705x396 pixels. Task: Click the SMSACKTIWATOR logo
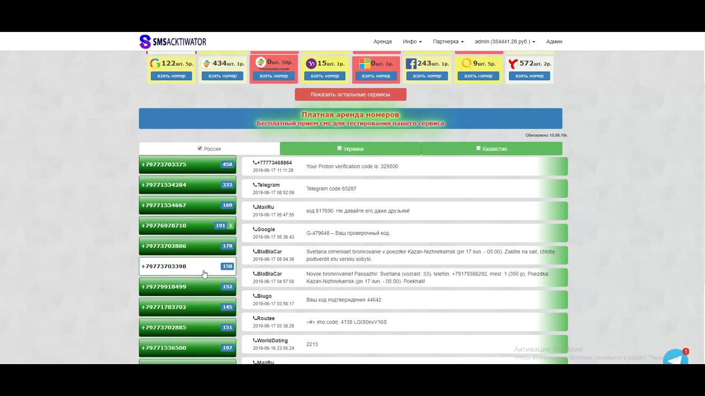[x=173, y=42]
